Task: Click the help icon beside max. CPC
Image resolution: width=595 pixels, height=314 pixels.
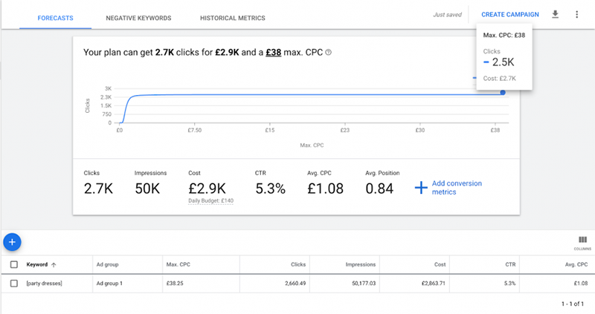Action: [328, 52]
